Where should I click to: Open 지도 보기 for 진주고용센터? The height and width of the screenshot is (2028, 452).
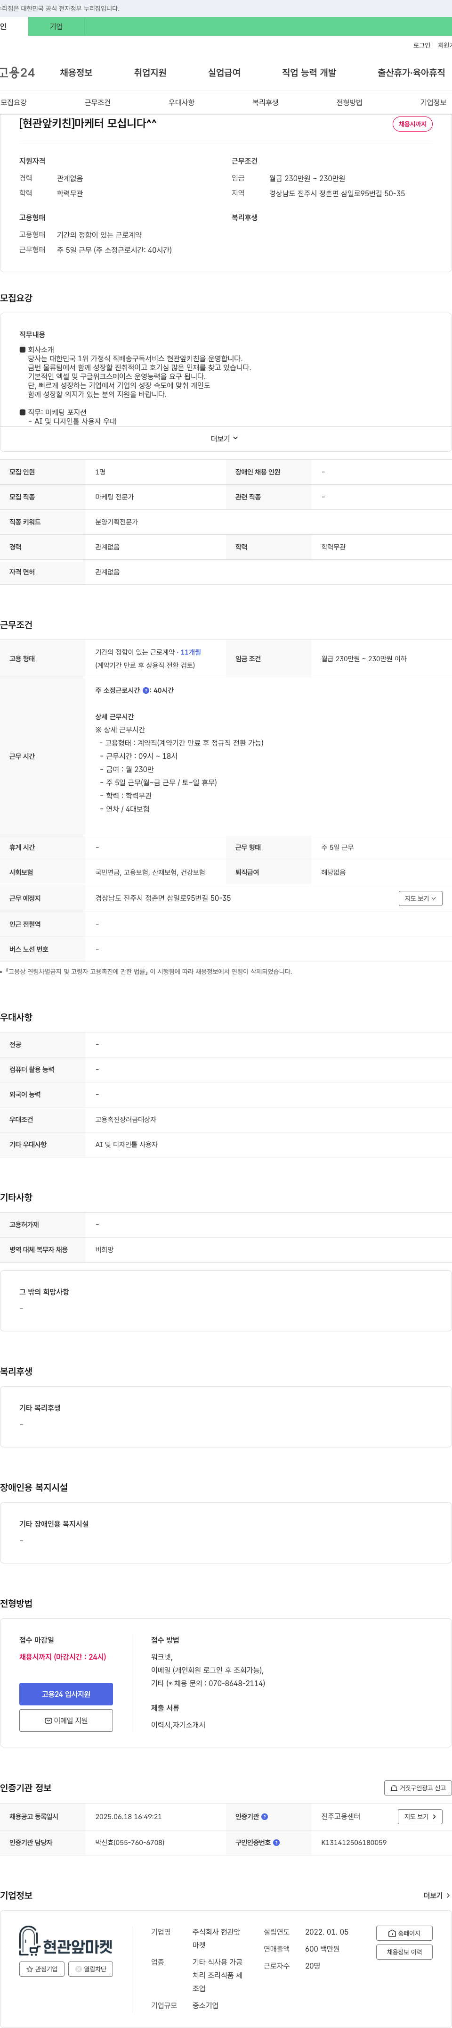[420, 1816]
